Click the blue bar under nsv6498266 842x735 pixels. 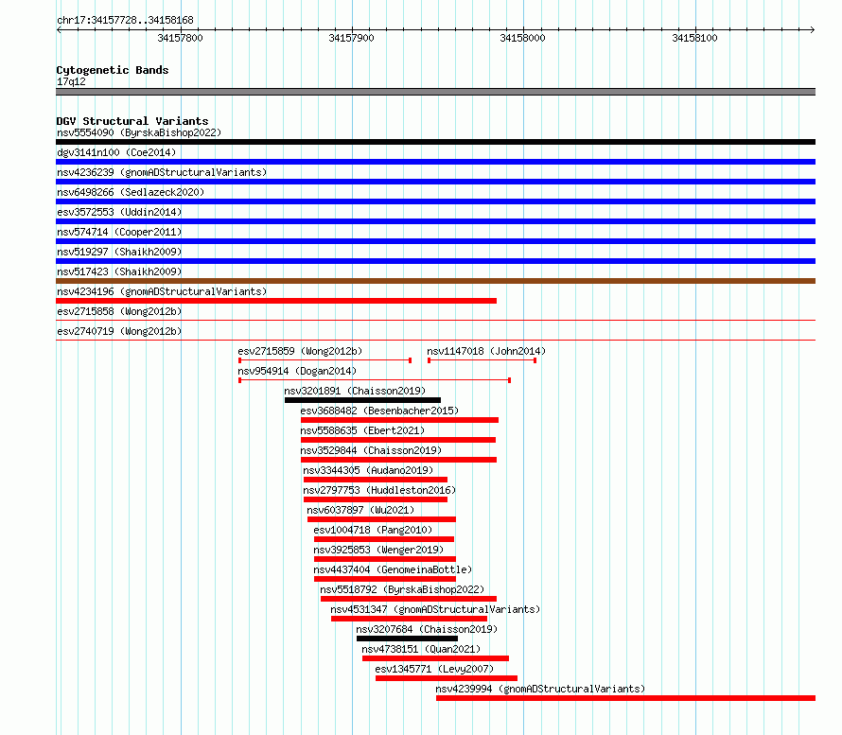point(435,201)
